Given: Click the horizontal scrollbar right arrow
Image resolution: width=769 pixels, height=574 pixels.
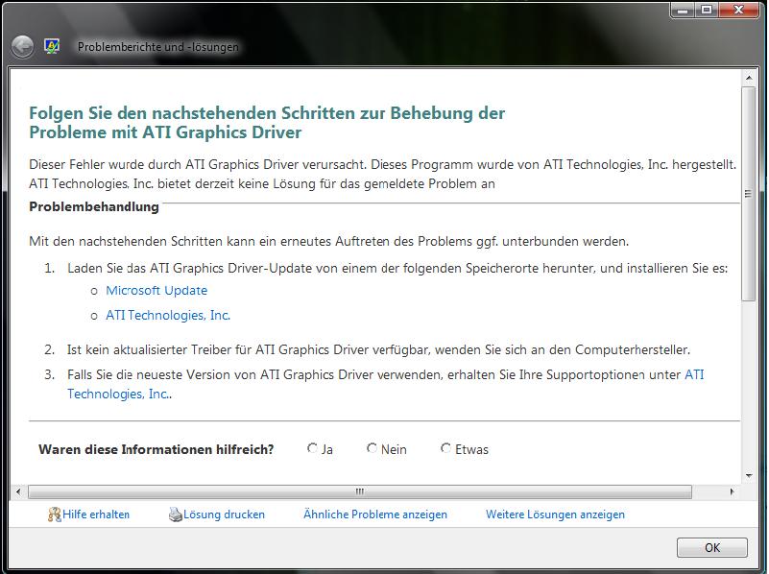Looking at the screenshot, I should click(733, 491).
